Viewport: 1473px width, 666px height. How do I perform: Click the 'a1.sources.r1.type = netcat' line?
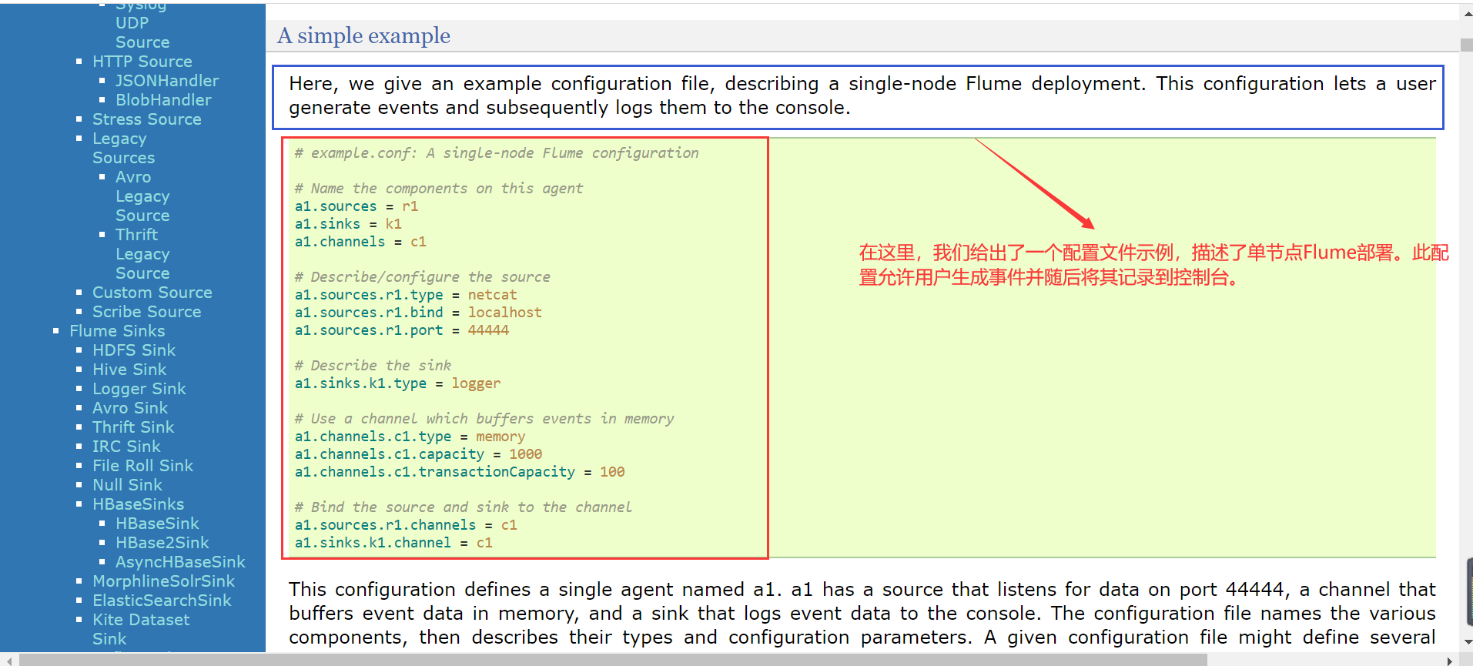click(x=406, y=295)
